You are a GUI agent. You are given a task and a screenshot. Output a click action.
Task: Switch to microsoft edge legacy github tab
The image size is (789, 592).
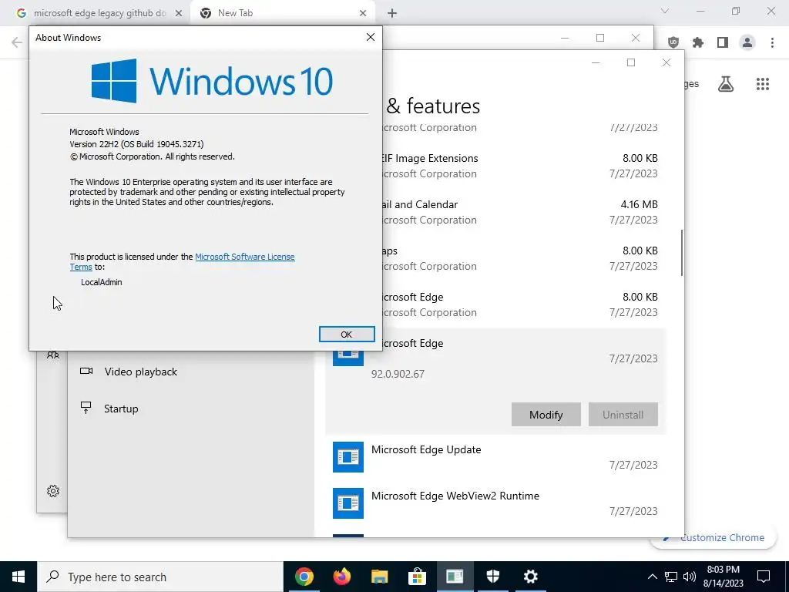click(x=99, y=13)
